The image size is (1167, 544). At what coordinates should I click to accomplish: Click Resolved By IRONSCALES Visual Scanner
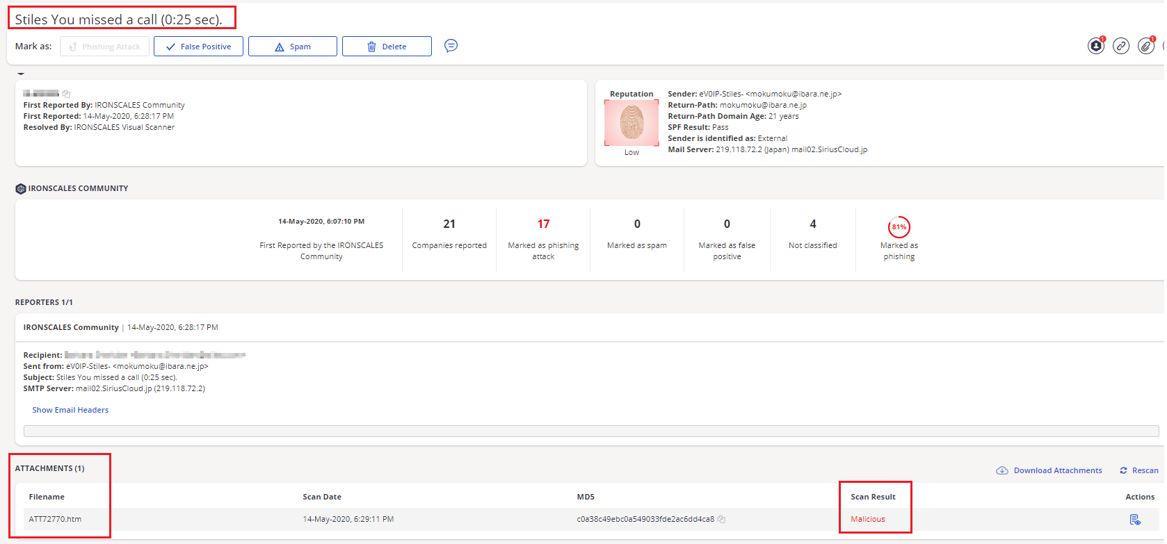pyautogui.click(x=99, y=127)
